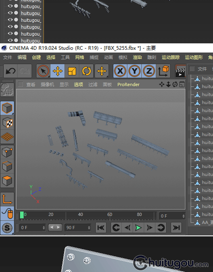Select the Move tool in the top toolbar
Image resolution: width=213 pixels, height=272 pixels.
tap(58, 71)
